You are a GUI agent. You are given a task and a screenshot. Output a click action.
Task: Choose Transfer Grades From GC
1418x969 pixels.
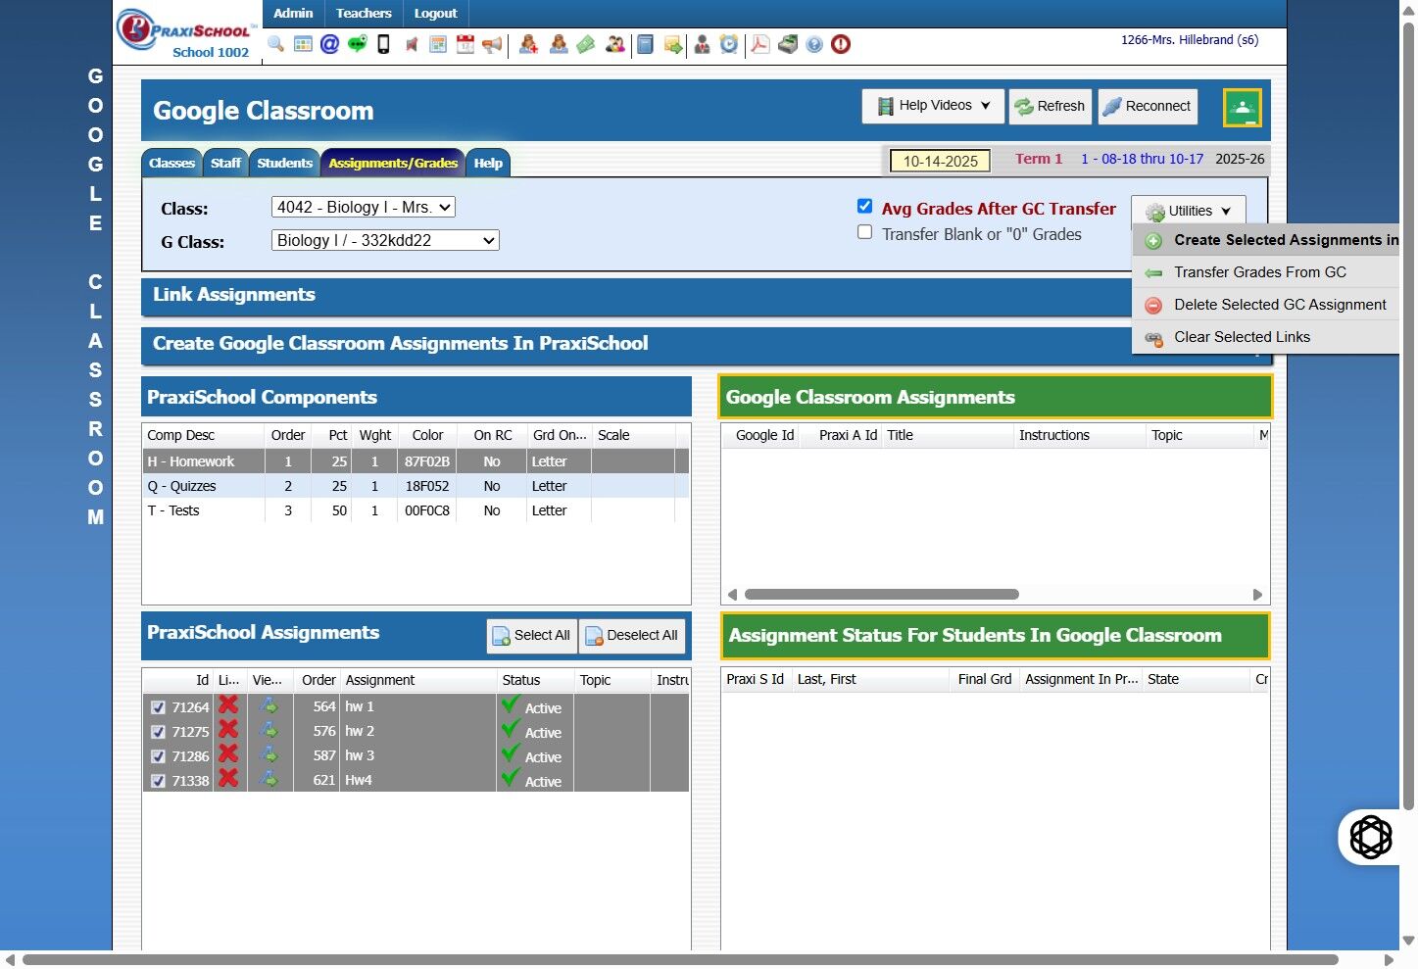[1266, 272]
